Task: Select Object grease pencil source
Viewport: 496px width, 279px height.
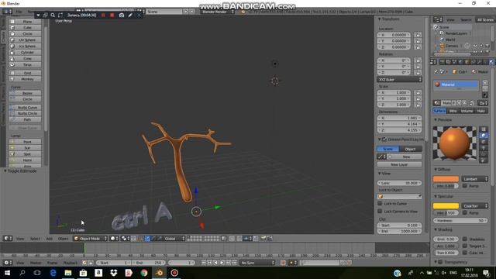Action: pyautogui.click(x=410, y=149)
